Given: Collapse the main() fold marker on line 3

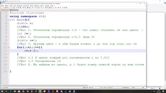Looking at the screenshot, I should (x=9, y=20).
